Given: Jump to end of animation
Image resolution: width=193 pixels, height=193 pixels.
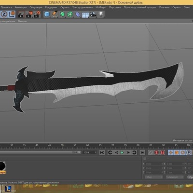Looking at the screenshot, I should [x=142, y=152].
